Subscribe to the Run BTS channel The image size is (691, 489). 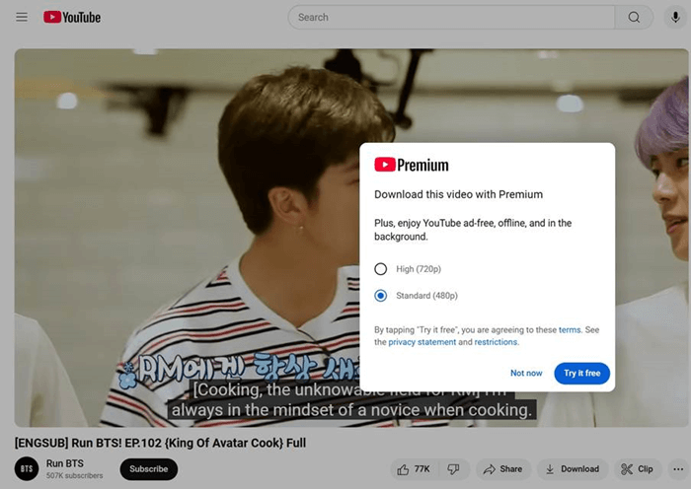point(148,469)
